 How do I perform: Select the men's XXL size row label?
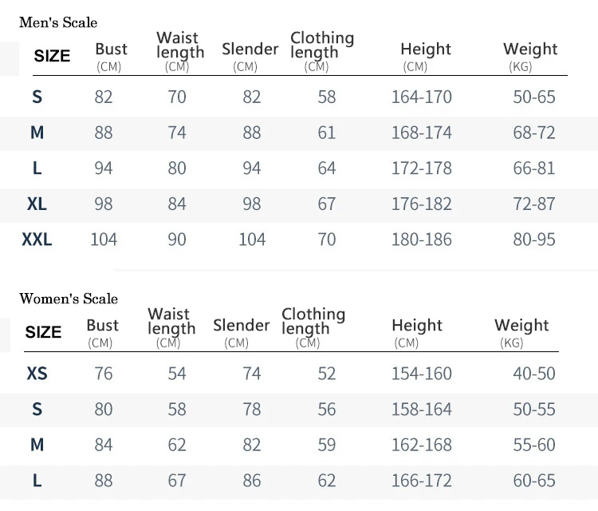click(x=37, y=240)
